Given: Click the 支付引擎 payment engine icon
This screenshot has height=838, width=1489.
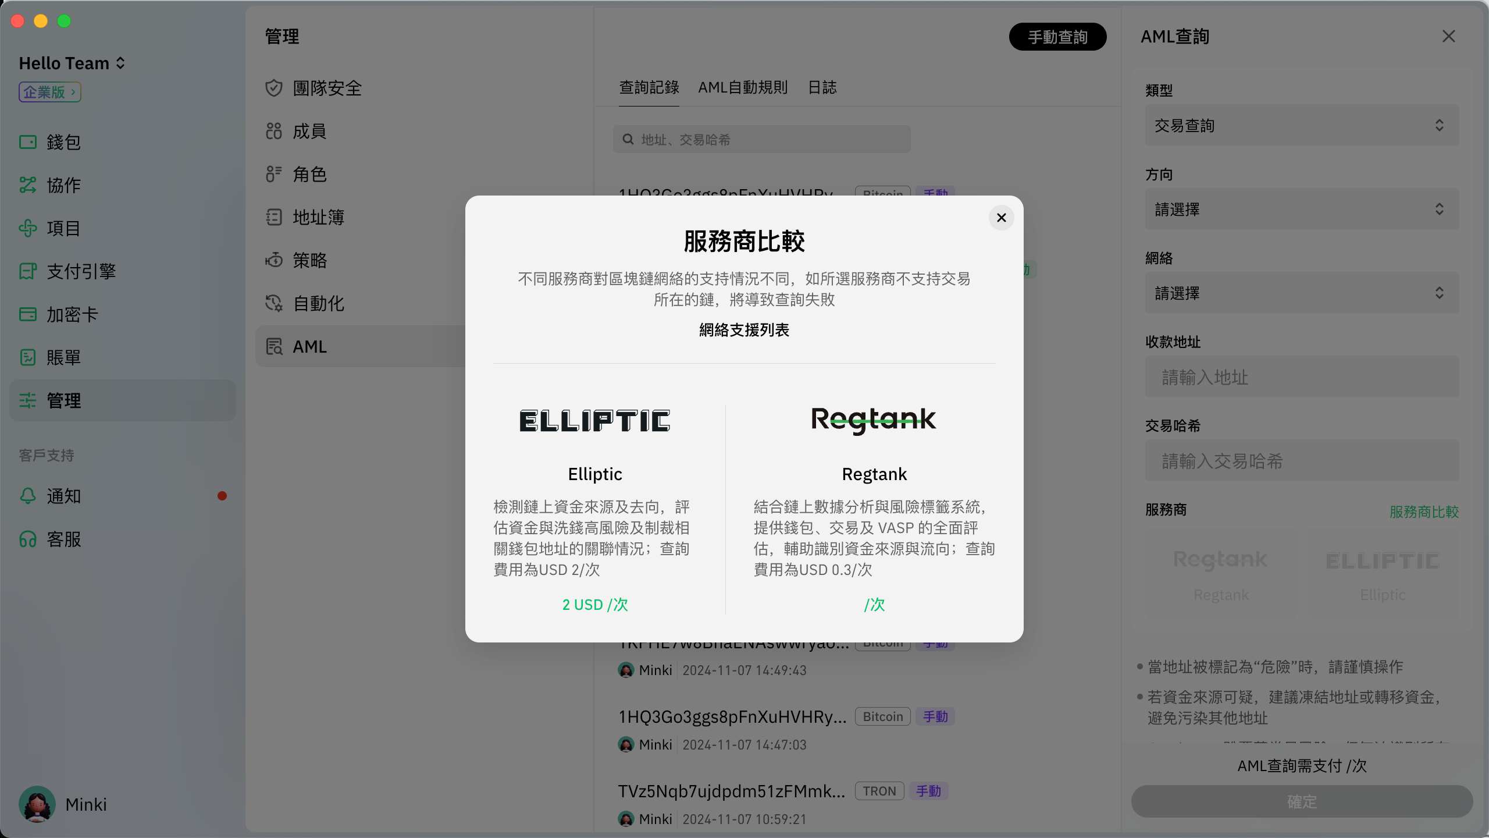Looking at the screenshot, I should pyautogui.click(x=28, y=271).
